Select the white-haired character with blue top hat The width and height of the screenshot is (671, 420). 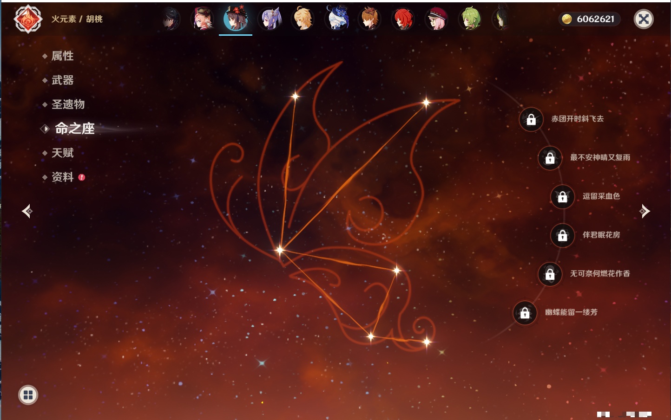[x=337, y=19]
